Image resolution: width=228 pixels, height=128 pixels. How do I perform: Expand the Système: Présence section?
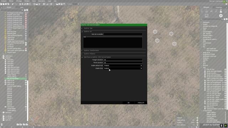[82, 54]
